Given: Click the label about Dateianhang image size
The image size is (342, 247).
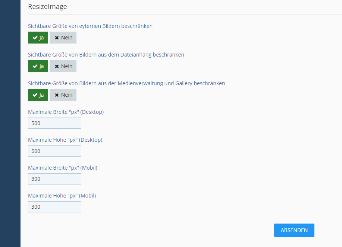Looking at the screenshot, I should pyautogui.click(x=106, y=55).
